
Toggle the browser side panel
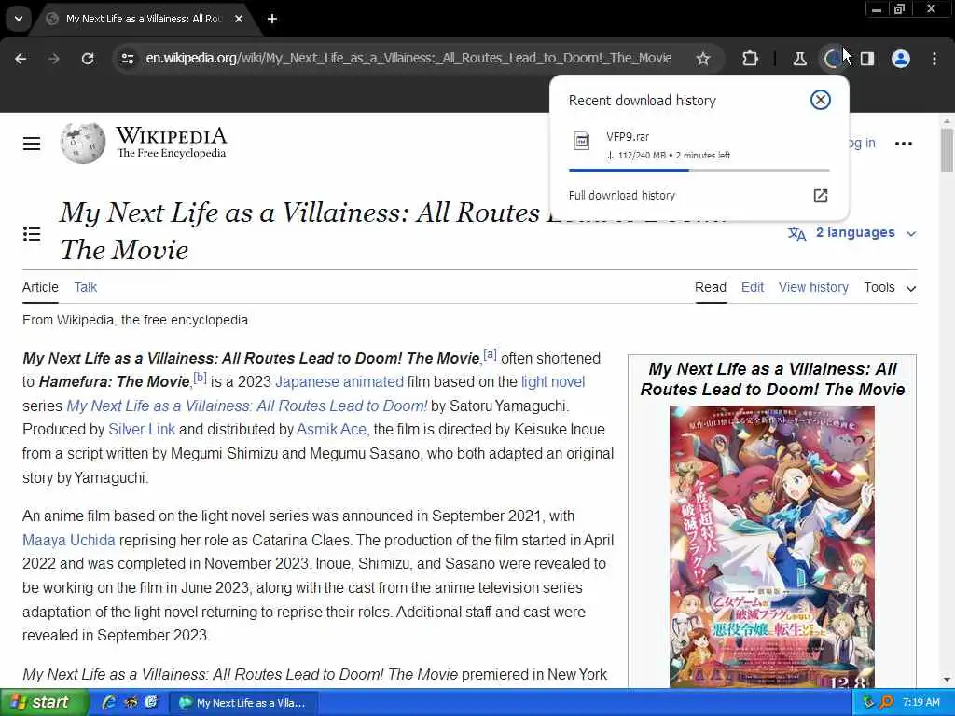click(x=867, y=59)
